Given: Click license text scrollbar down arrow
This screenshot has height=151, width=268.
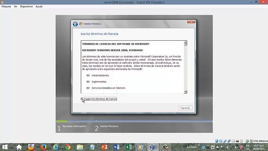Looking at the screenshot, I should [186, 92].
